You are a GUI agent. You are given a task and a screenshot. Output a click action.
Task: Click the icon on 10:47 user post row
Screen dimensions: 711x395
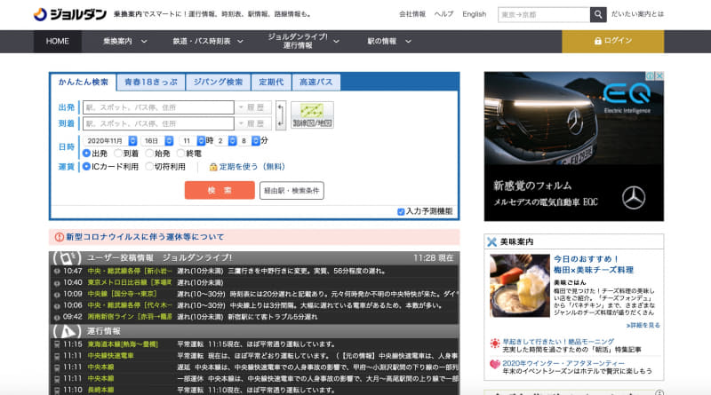coord(57,272)
